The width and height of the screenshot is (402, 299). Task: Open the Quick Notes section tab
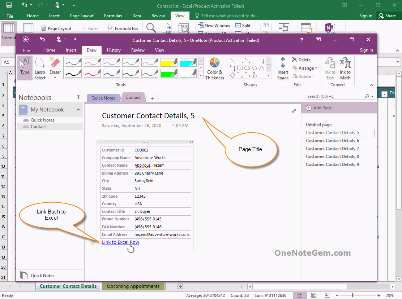click(x=103, y=98)
